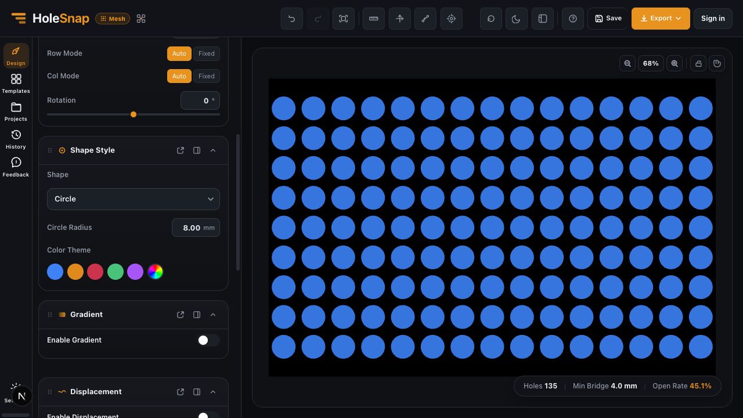Select the ruler measurement tool
This screenshot has width=743, height=418.
pyautogui.click(x=374, y=19)
